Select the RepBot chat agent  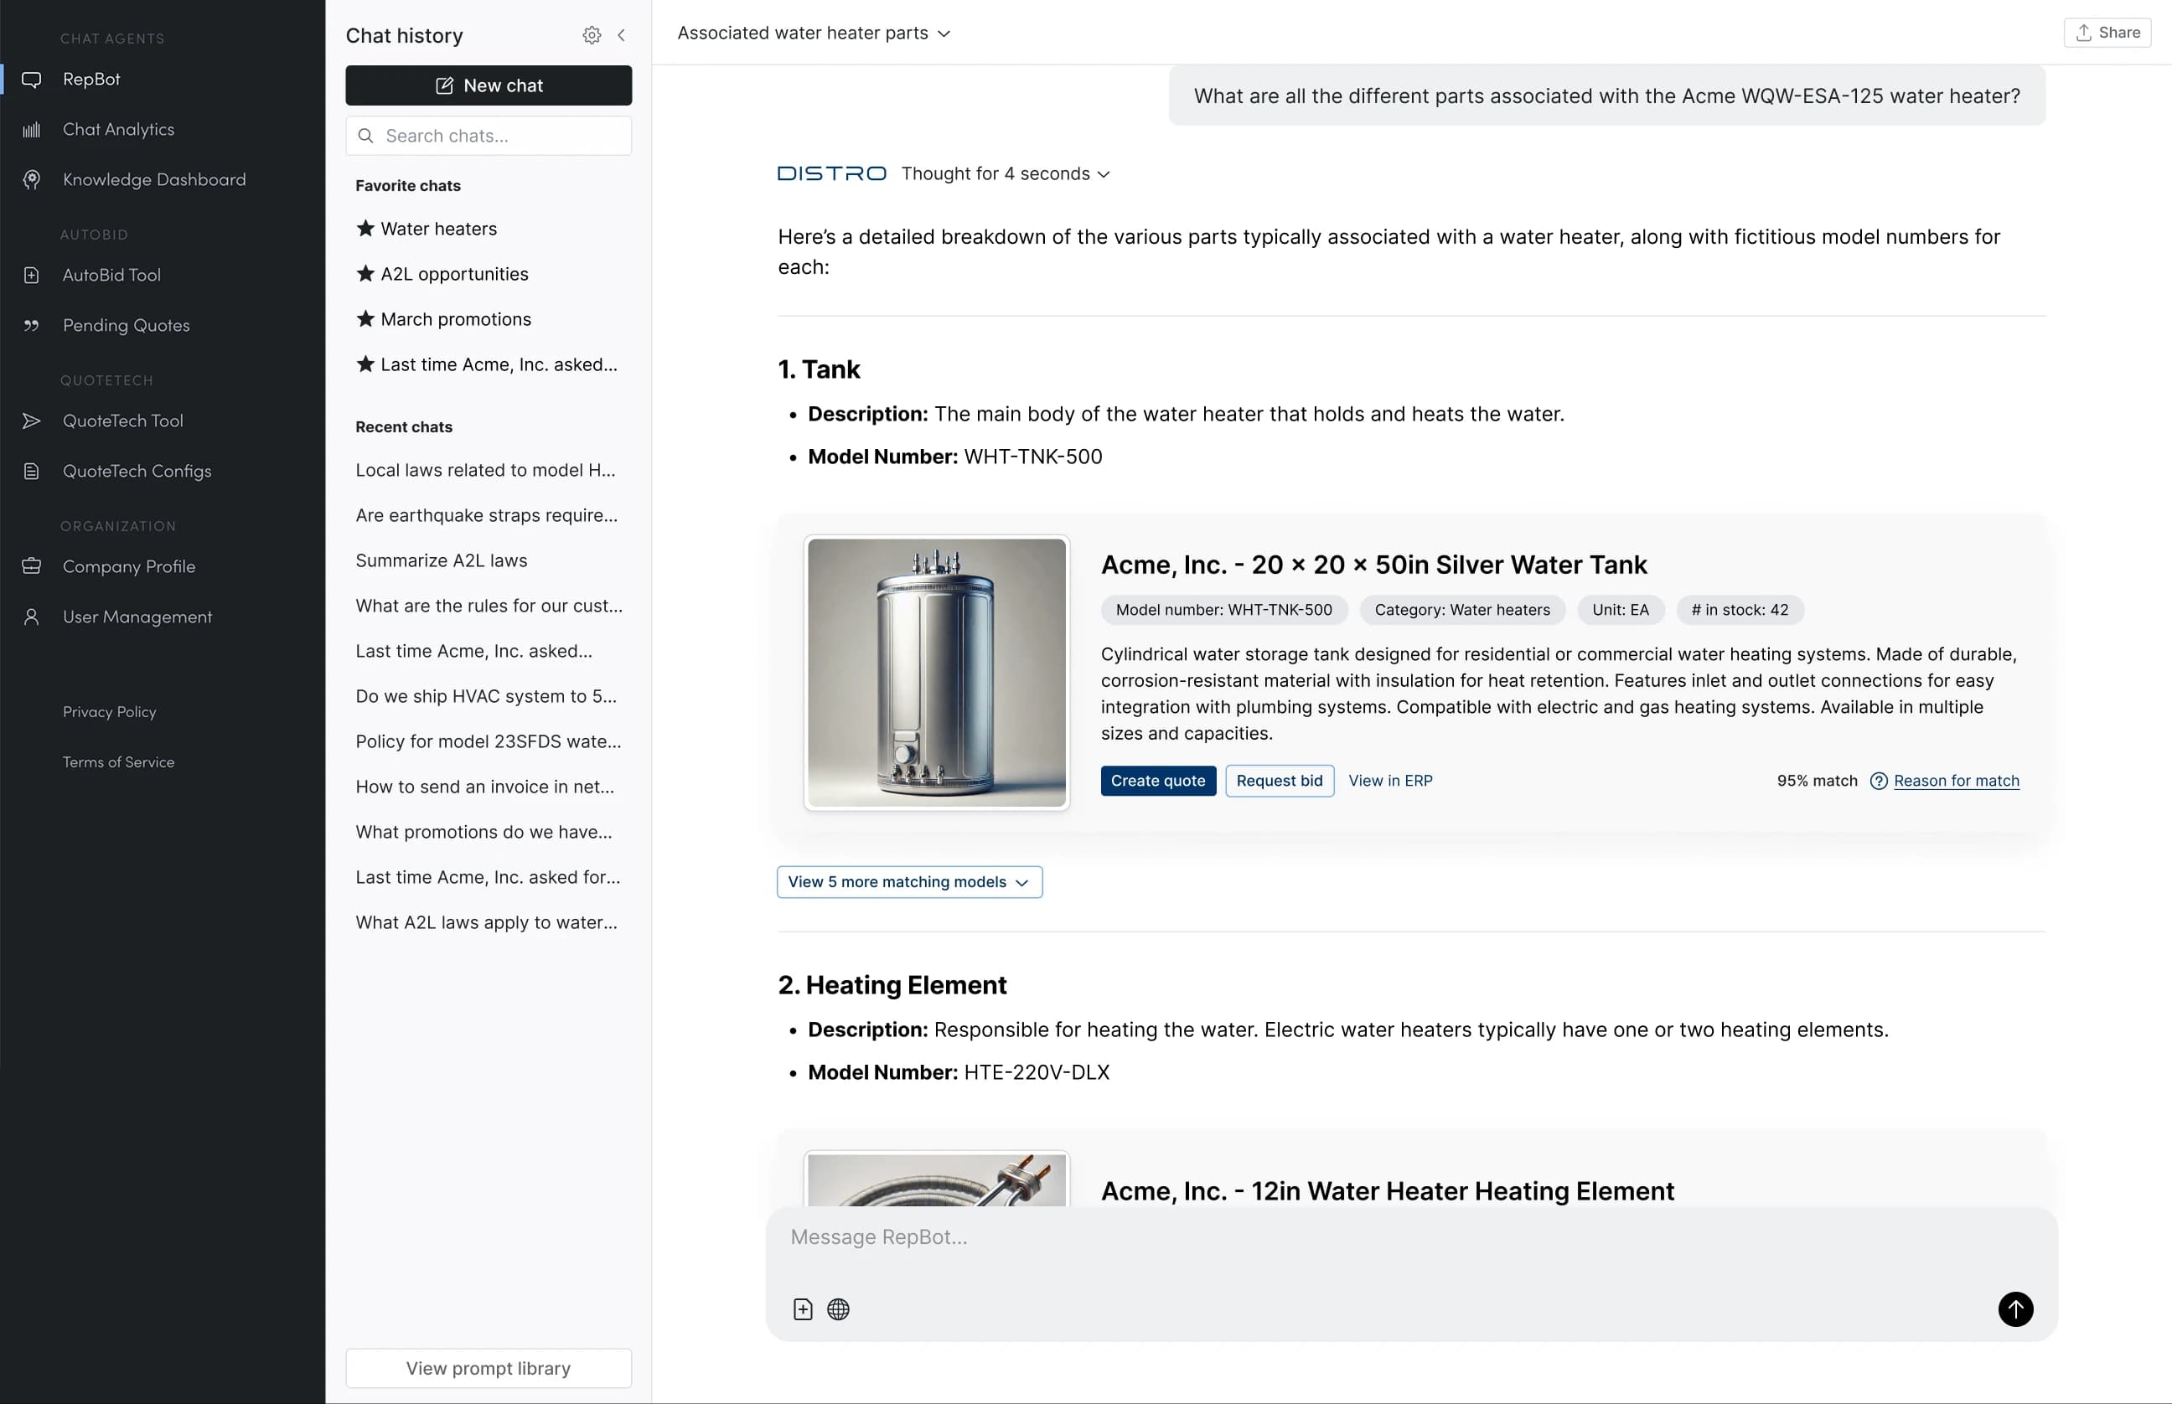[x=91, y=79]
